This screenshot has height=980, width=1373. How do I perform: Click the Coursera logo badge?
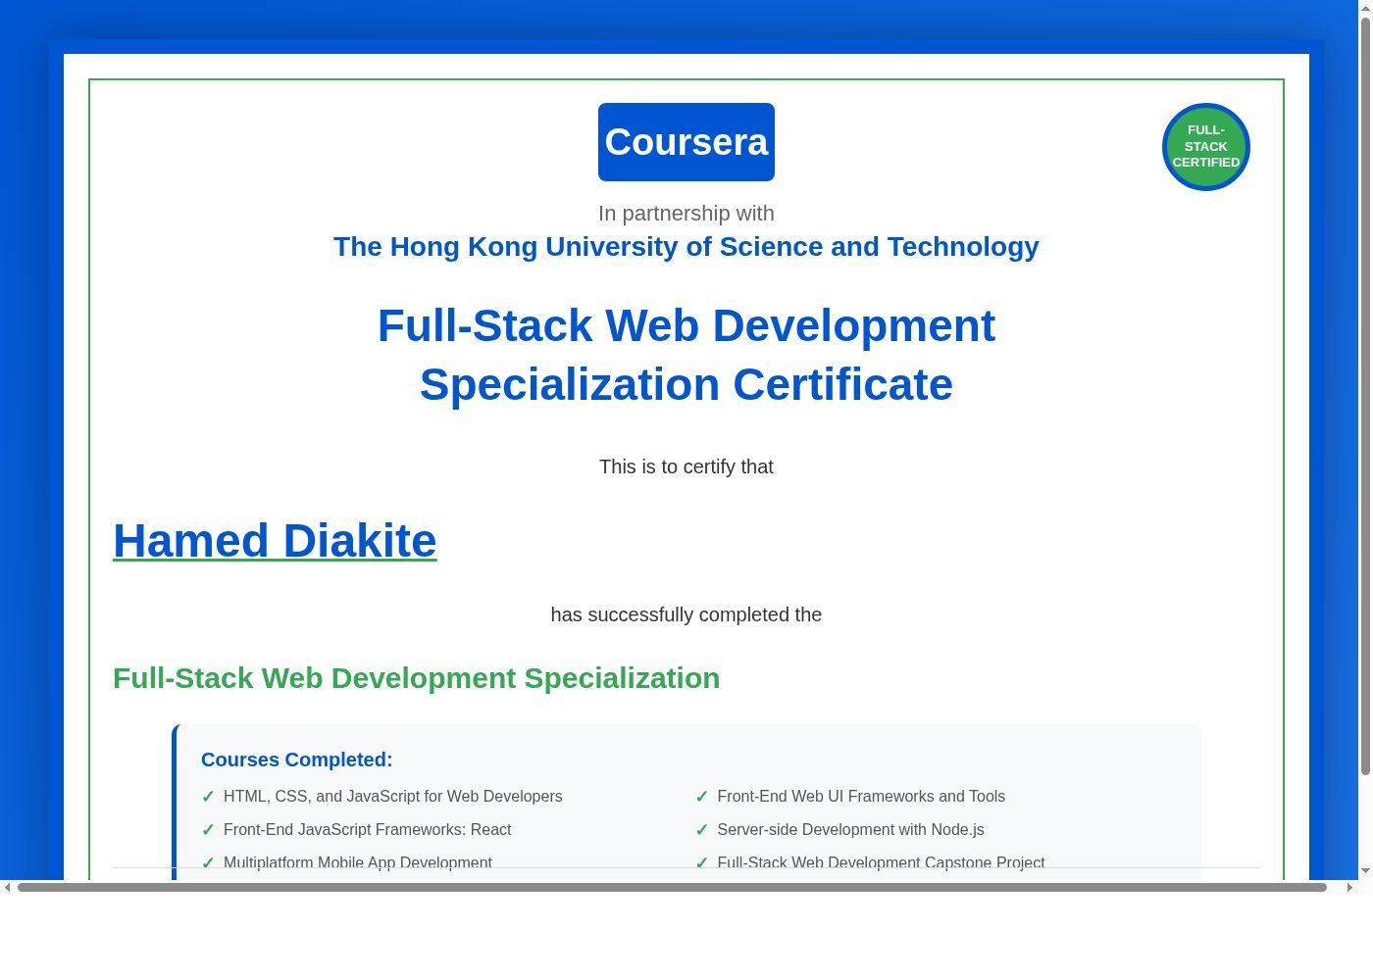[686, 141]
